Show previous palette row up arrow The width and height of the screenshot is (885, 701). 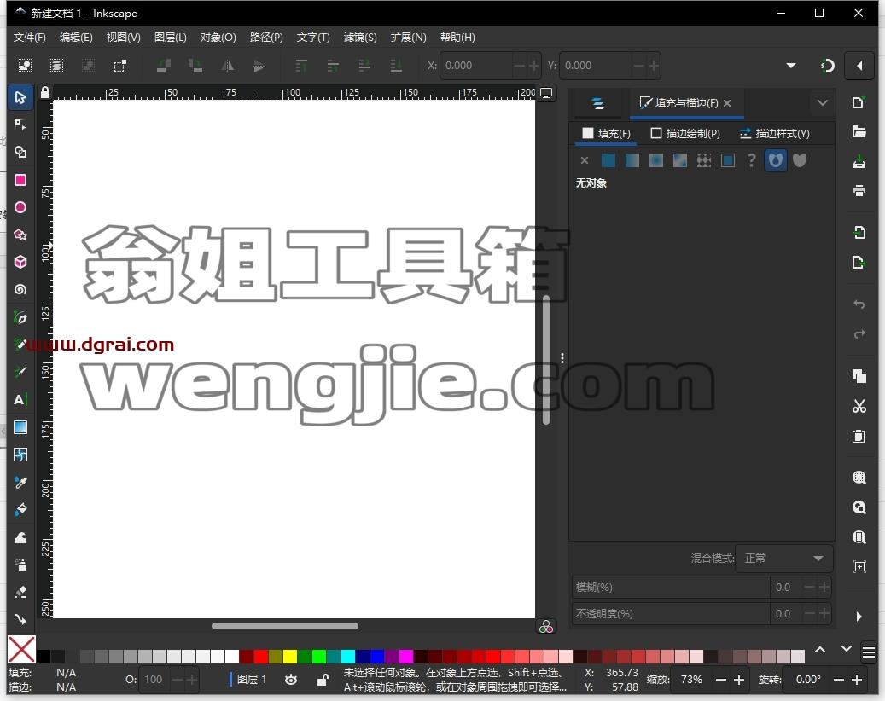point(820,650)
